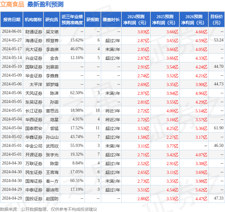
Task: Click accuracy value 4.91%
Action: point(78,119)
